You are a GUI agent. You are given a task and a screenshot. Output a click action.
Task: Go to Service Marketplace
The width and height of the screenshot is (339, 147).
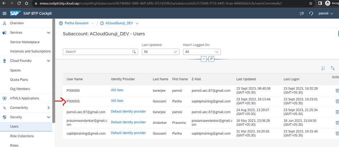click(x=25, y=42)
